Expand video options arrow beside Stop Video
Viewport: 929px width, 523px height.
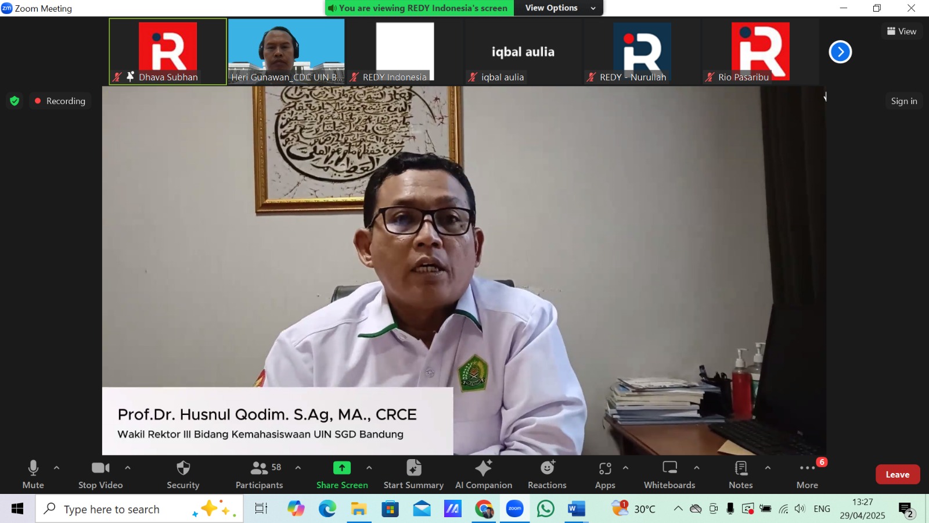(128, 468)
